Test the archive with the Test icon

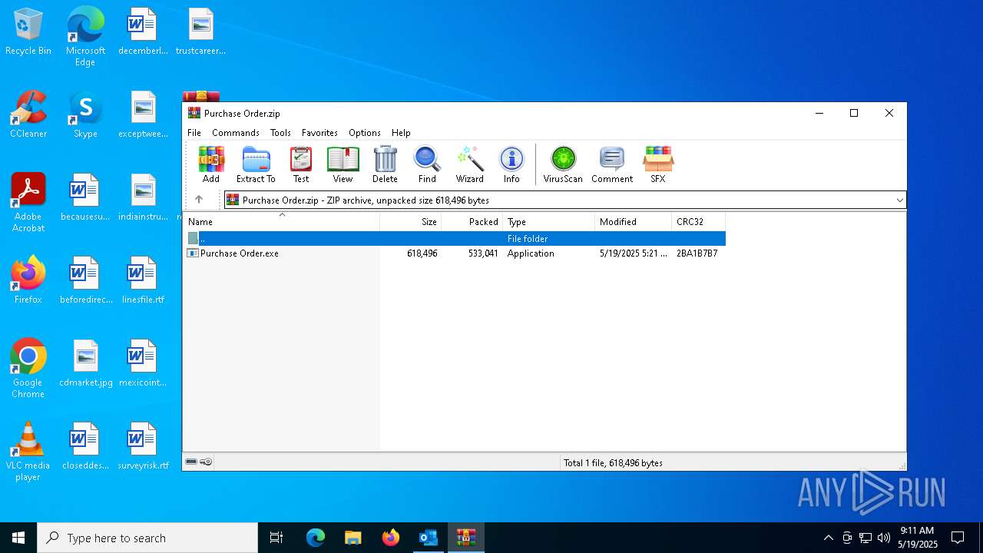pos(301,164)
